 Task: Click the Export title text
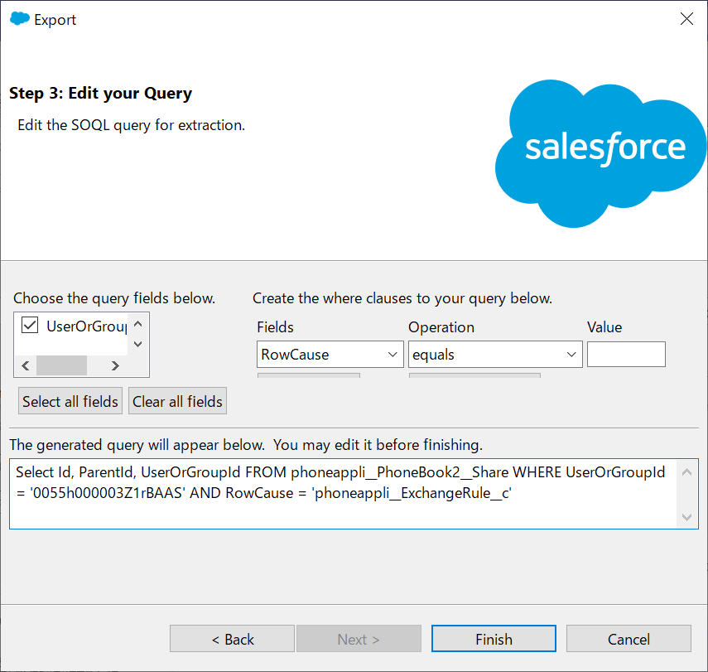[55, 20]
